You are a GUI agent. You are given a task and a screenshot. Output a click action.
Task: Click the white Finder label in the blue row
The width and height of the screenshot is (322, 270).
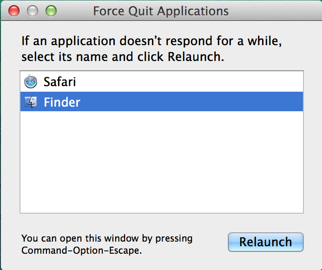[x=62, y=102]
